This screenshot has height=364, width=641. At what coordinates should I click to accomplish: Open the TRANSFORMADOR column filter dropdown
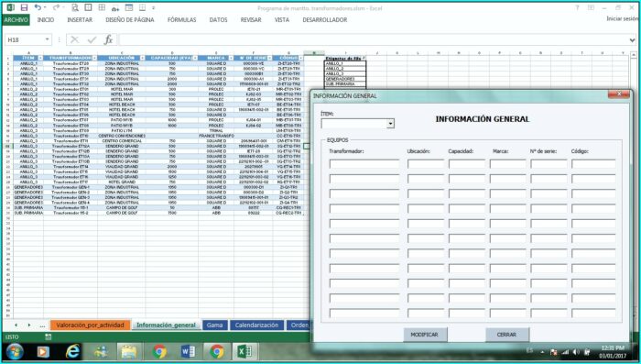click(x=94, y=58)
